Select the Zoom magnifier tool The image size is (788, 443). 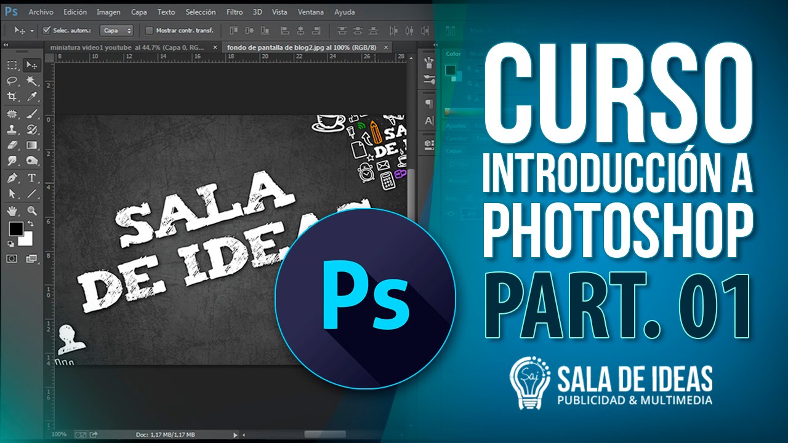[31, 210]
